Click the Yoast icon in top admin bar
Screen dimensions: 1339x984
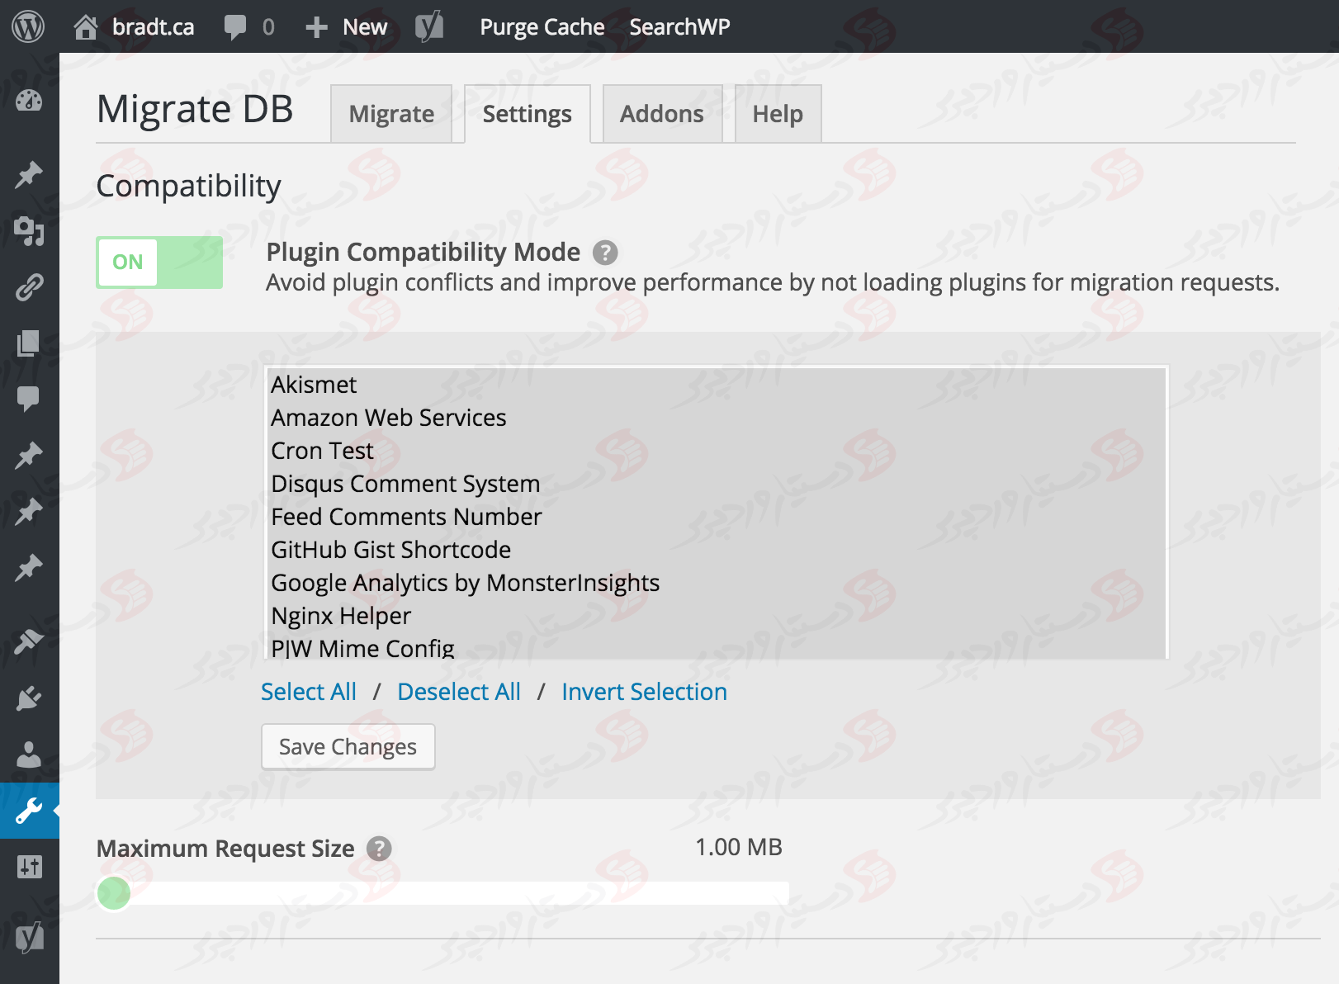428,26
